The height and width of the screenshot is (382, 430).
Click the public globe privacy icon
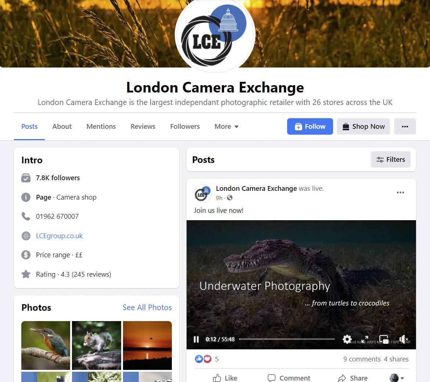pyautogui.click(x=230, y=197)
